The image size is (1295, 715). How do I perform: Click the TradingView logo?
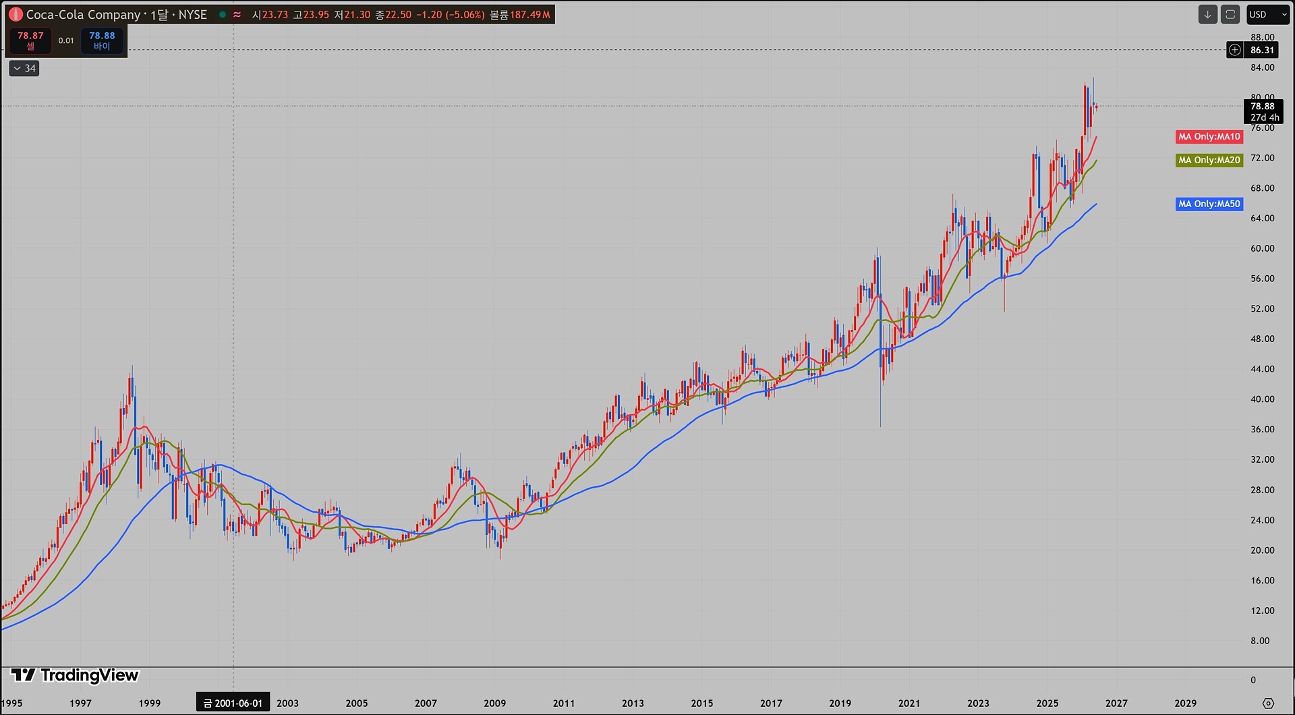tap(75, 675)
